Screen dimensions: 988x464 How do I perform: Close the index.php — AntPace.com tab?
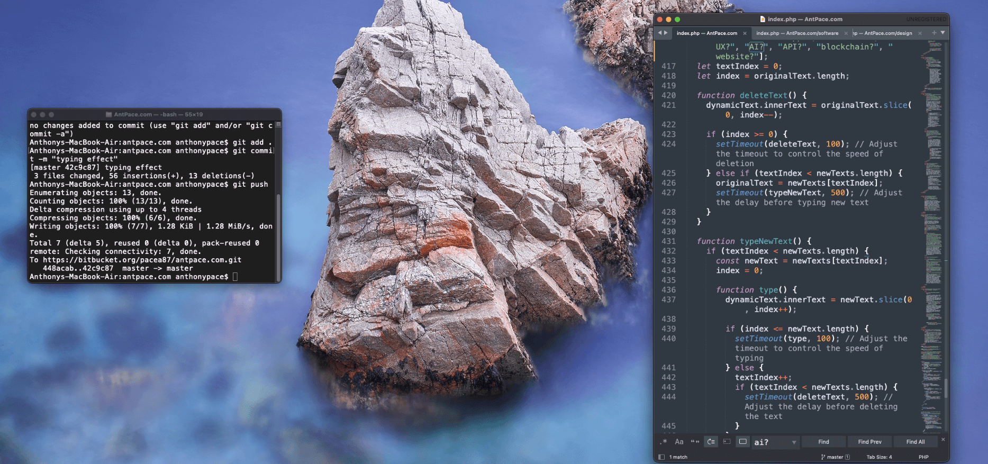point(745,33)
